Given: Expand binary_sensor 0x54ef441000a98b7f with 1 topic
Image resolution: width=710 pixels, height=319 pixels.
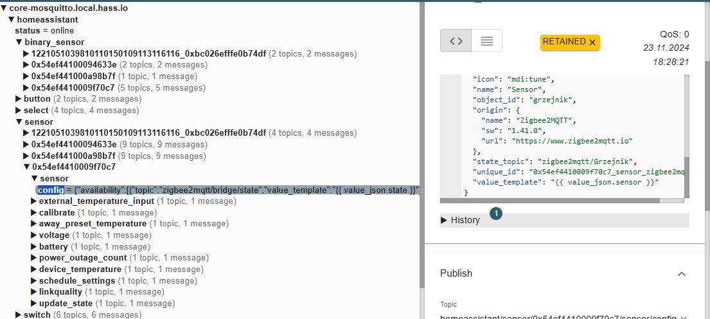Looking at the screenshot, I should [26, 76].
